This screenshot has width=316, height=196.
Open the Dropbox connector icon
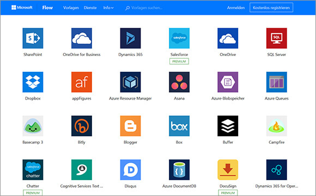pyautogui.click(x=33, y=82)
